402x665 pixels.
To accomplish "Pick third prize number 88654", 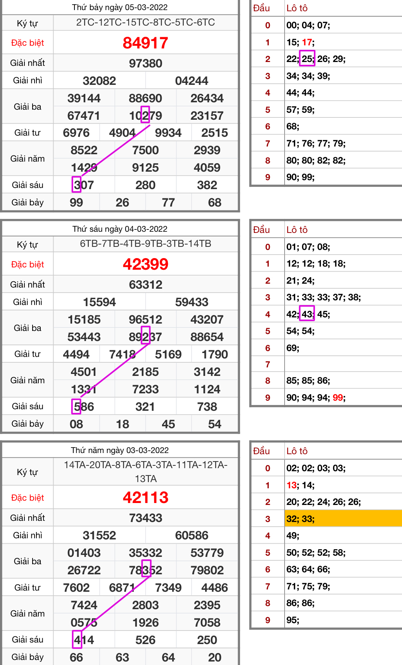I will tap(207, 337).
